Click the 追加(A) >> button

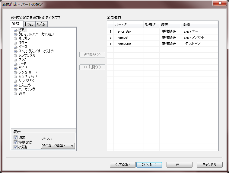click(92, 54)
